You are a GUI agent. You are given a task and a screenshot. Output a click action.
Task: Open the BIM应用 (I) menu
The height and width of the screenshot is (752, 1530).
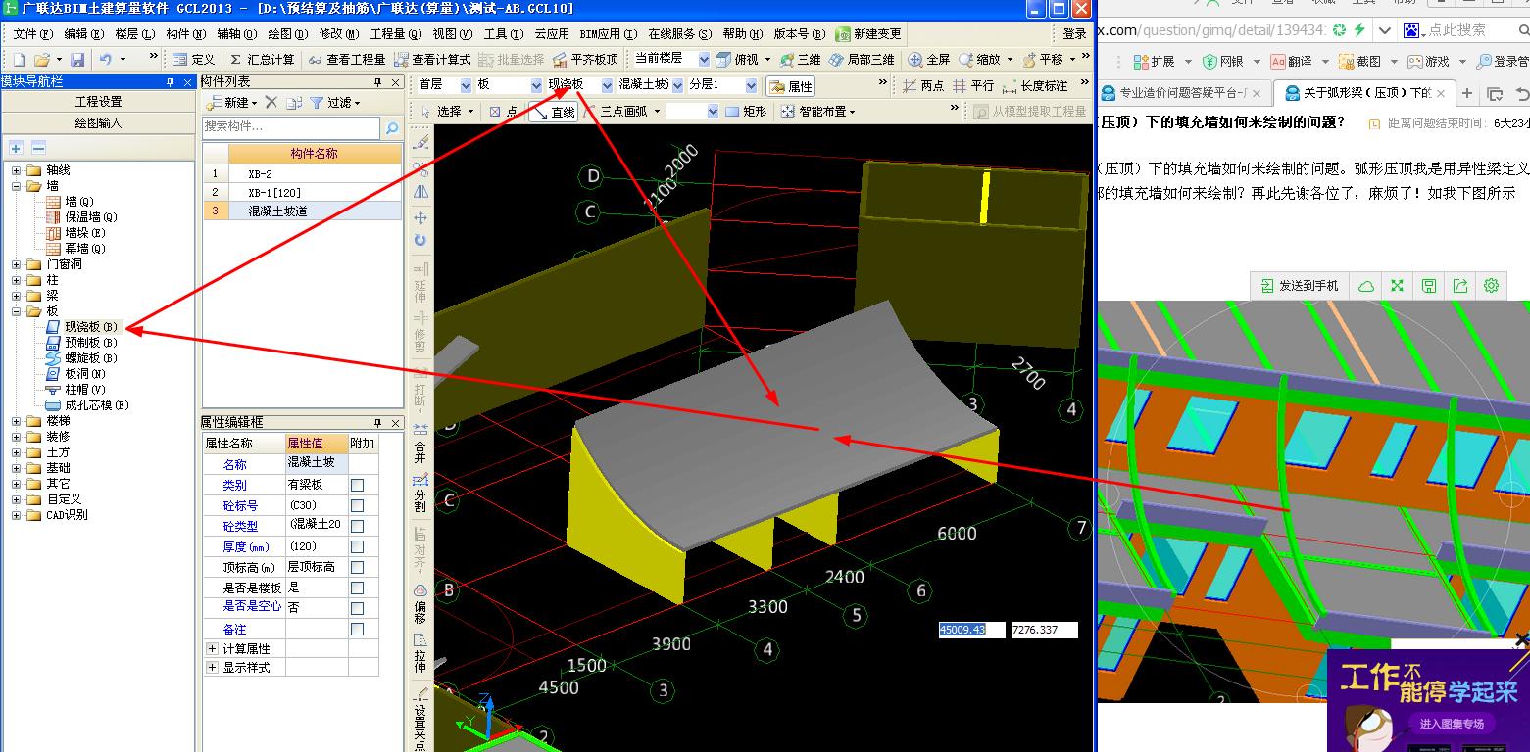(609, 34)
